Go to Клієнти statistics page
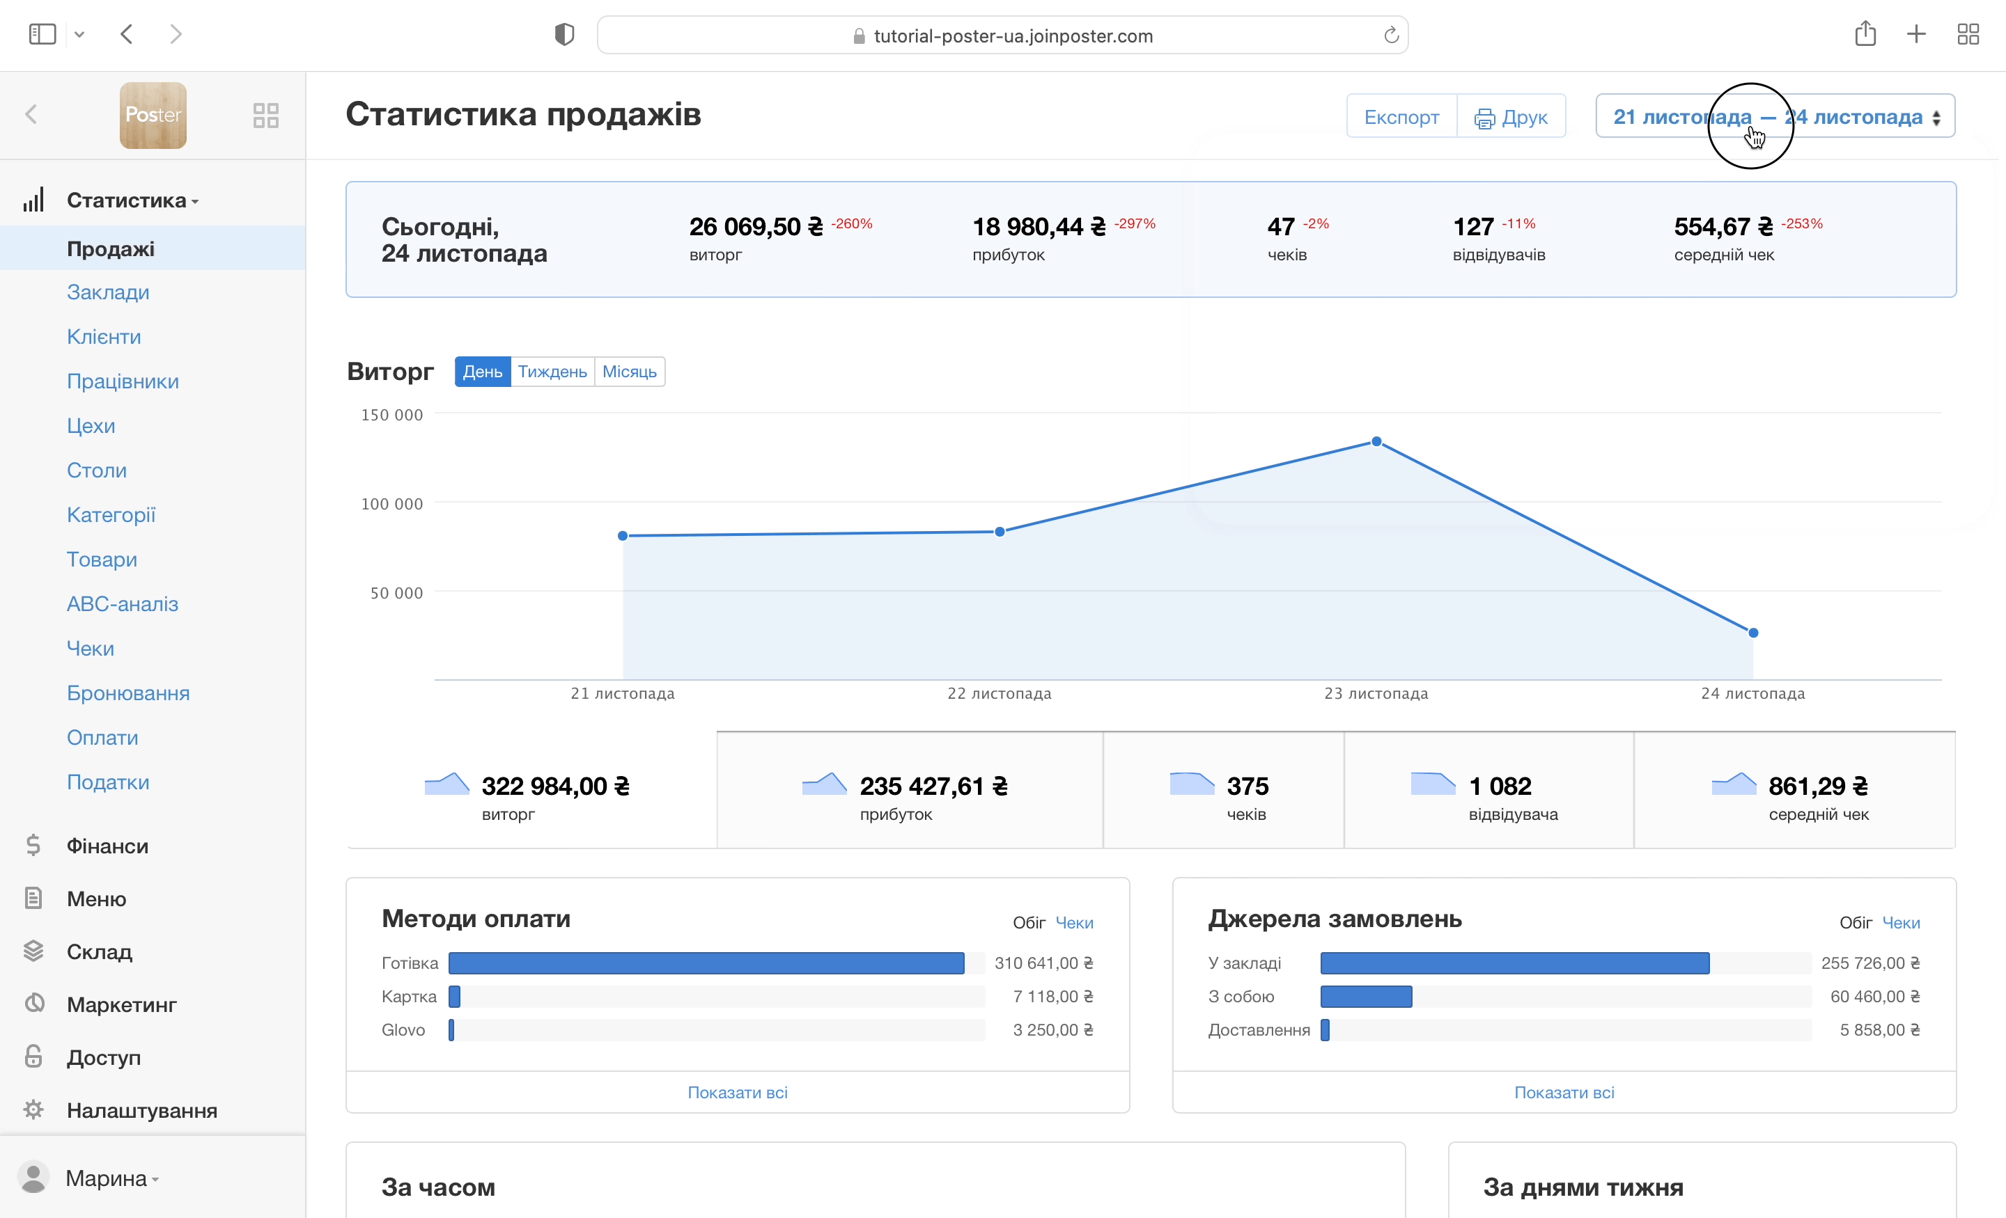 pos(103,337)
